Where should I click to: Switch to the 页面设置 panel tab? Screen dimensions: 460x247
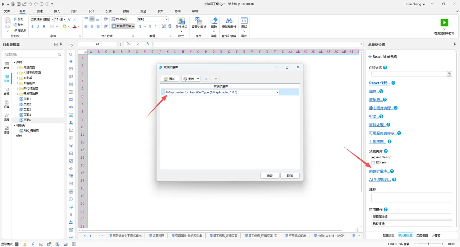422,236
